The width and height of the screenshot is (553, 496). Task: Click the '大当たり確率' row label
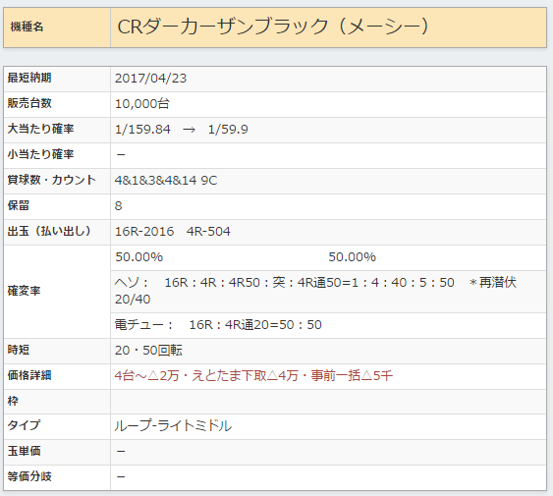pyautogui.click(x=40, y=129)
